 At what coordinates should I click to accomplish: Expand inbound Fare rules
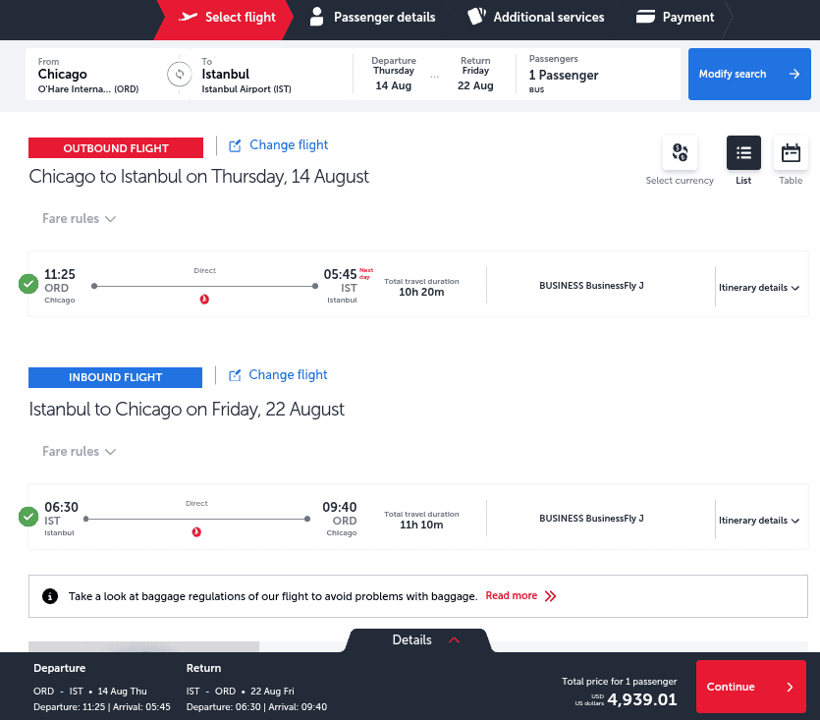pyautogui.click(x=79, y=451)
